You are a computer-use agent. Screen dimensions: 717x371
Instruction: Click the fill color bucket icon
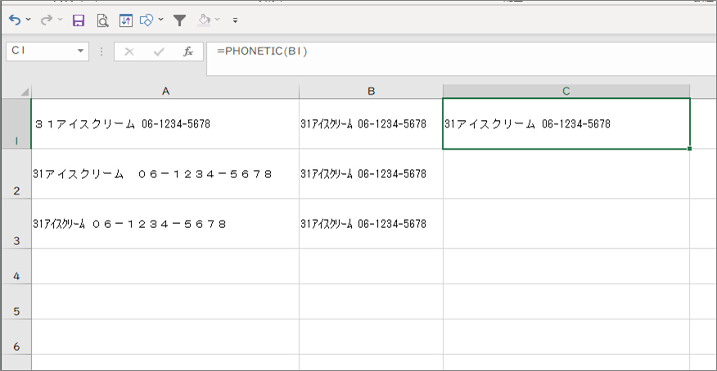[204, 20]
